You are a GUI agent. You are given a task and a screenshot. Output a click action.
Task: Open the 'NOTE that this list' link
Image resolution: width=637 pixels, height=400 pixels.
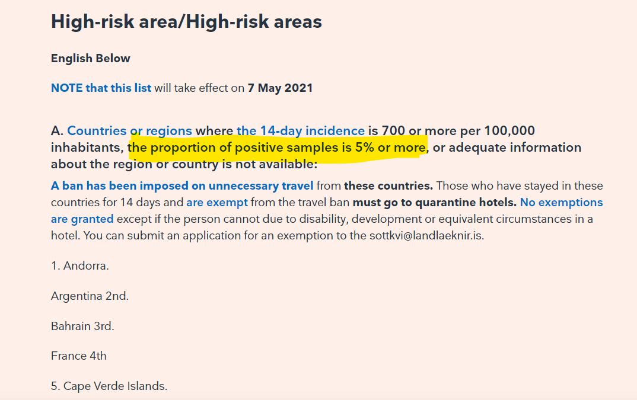101,88
